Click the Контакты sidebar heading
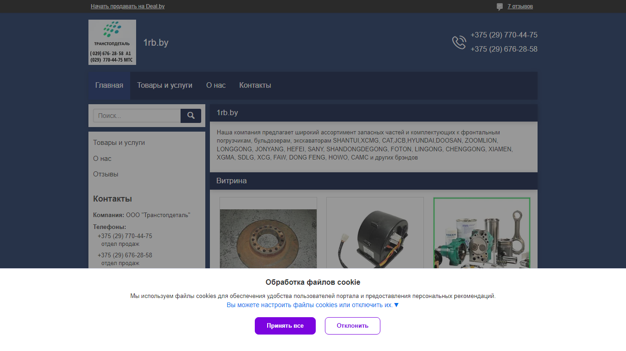Screen dimensions: 626x351 (112, 199)
